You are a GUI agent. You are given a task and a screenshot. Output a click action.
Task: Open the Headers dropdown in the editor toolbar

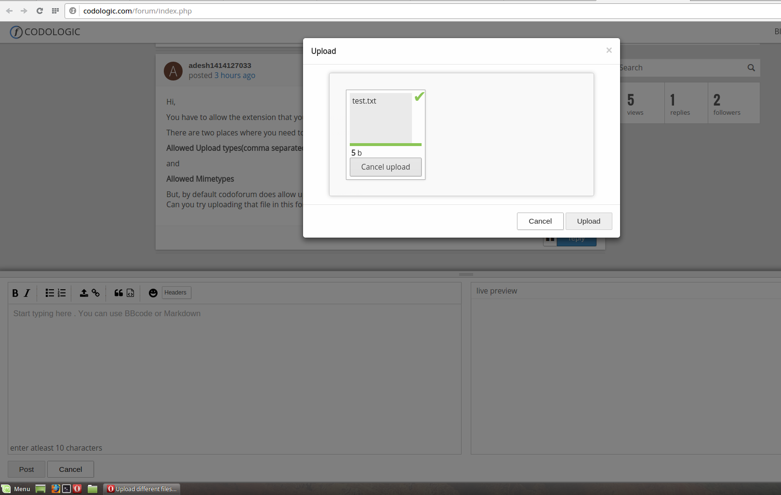[x=176, y=293]
